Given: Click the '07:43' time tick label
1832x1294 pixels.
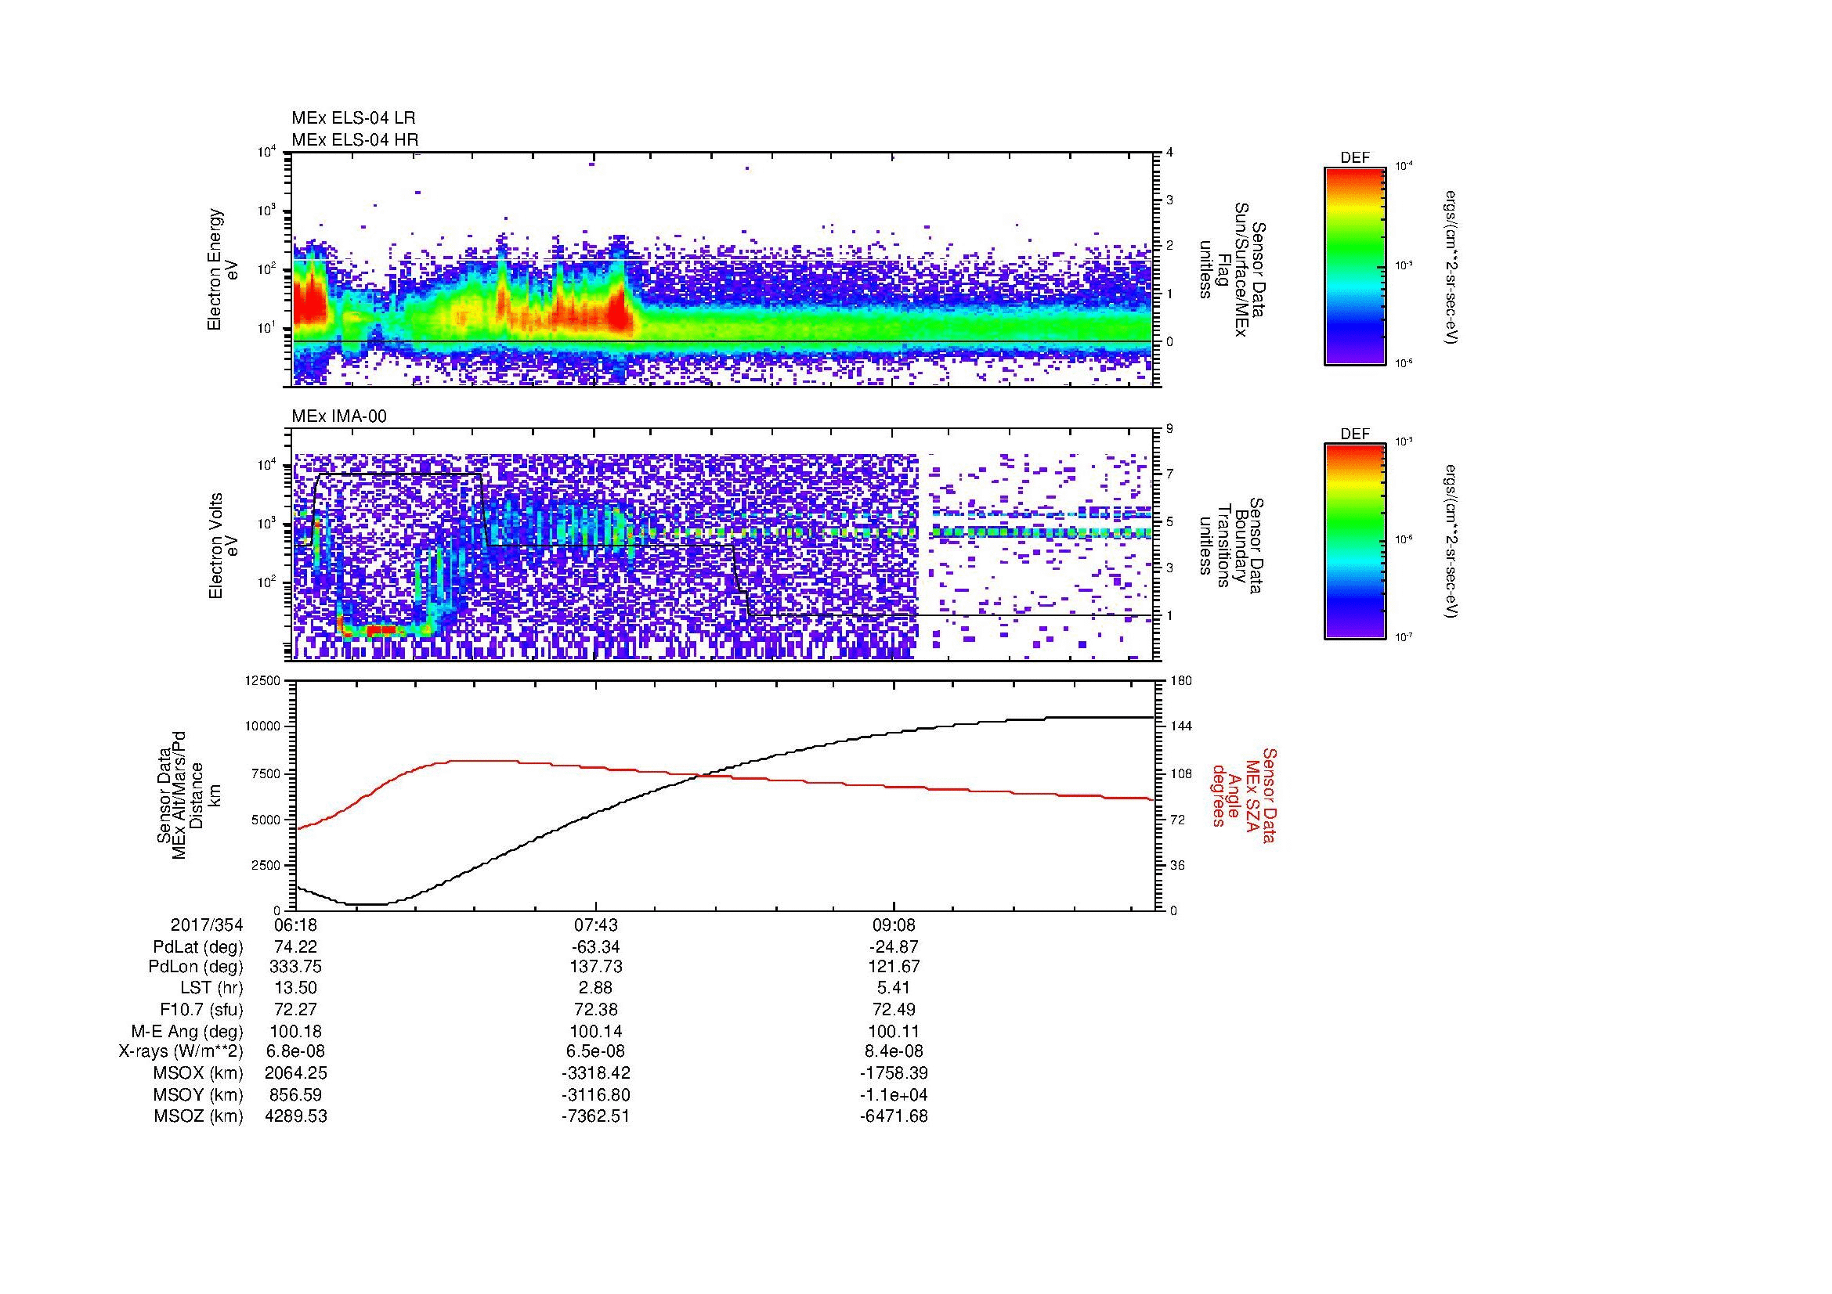Looking at the screenshot, I should (595, 925).
